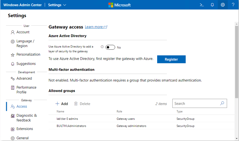Screen dimensions: 239x141
Task: Click SecurityGroup in lab\tier 0 admins row
Action: (185, 119)
